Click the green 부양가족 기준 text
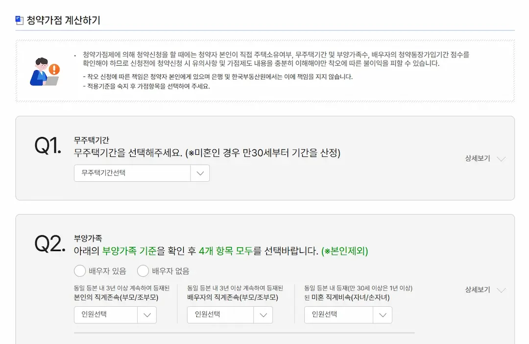 [129, 251]
